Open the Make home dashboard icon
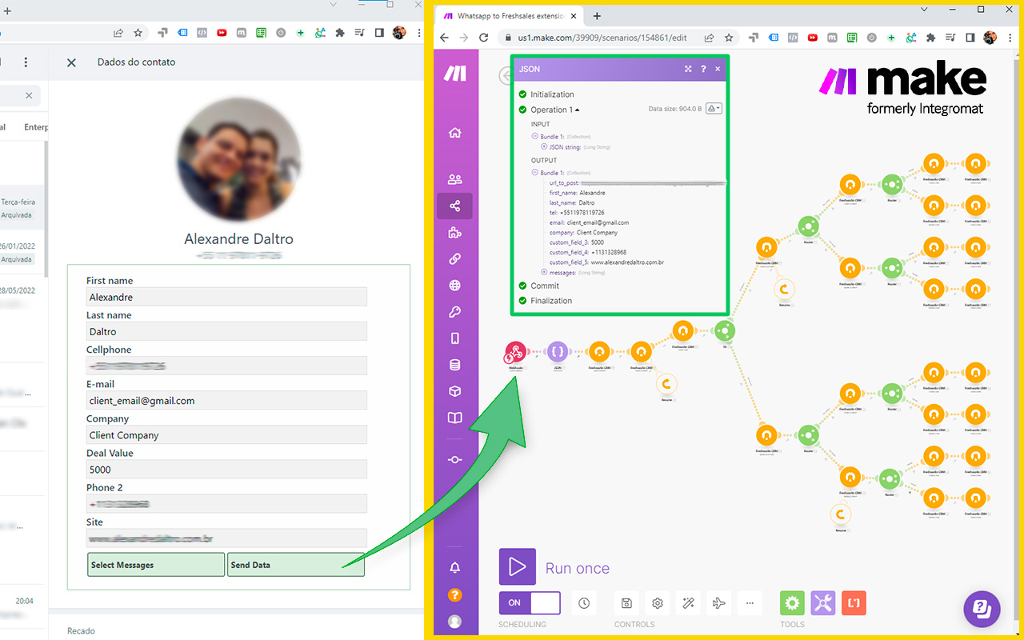The height and width of the screenshot is (640, 1024). point(455,133)
